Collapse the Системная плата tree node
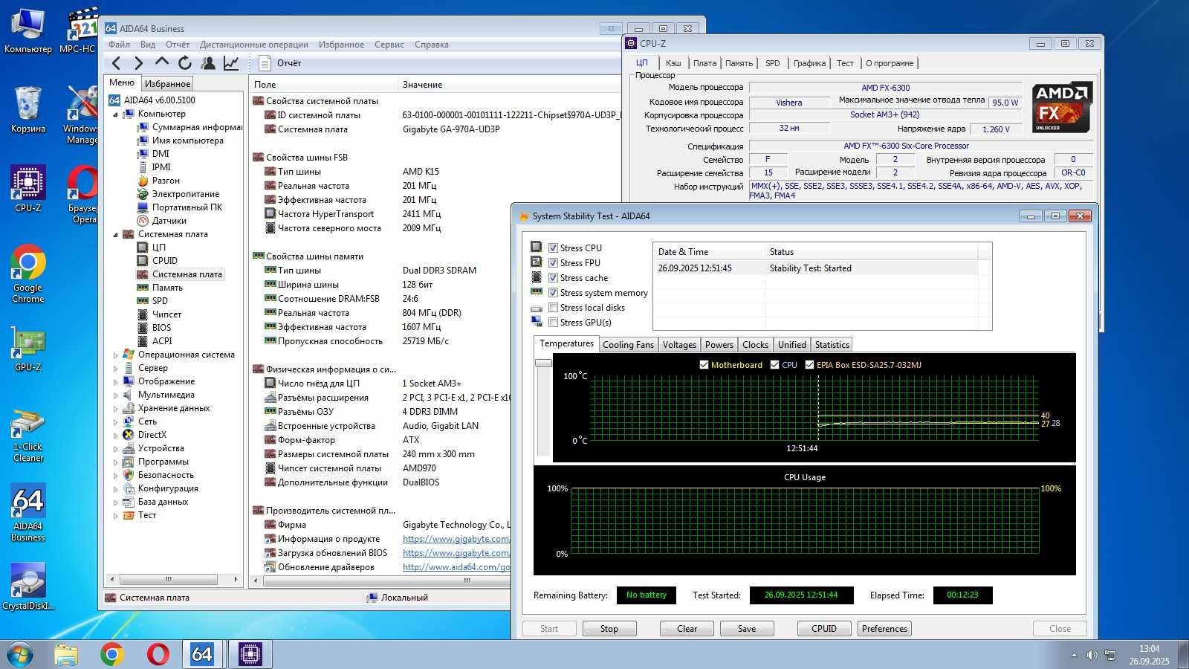This screenshot has height=669, width=1189. 115,235
